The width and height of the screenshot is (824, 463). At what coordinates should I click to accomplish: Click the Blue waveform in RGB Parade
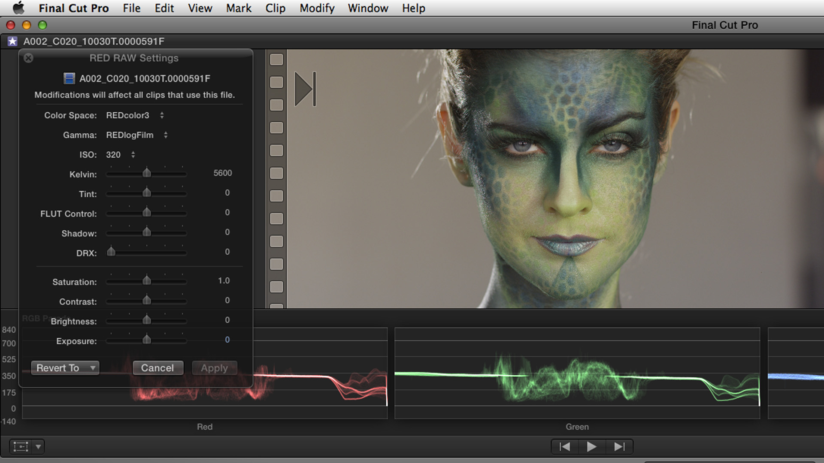click(x=796, y=373)
